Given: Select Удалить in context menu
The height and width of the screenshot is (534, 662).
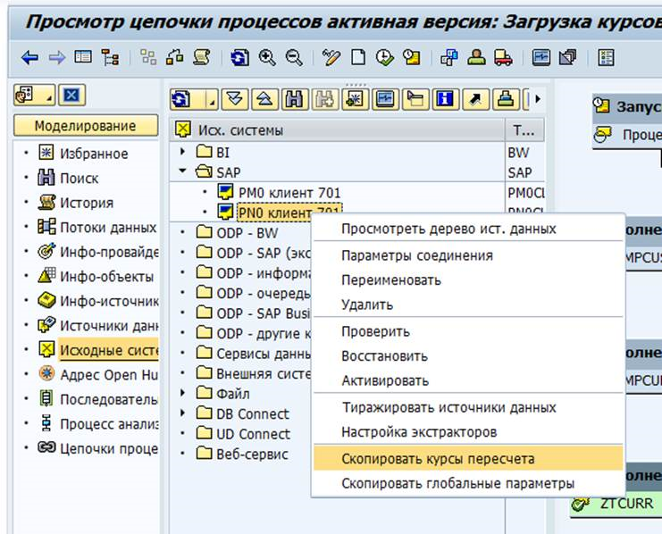Looking at the screenshot, I should [468, 305].
